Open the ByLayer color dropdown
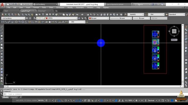 click(108, 18)
